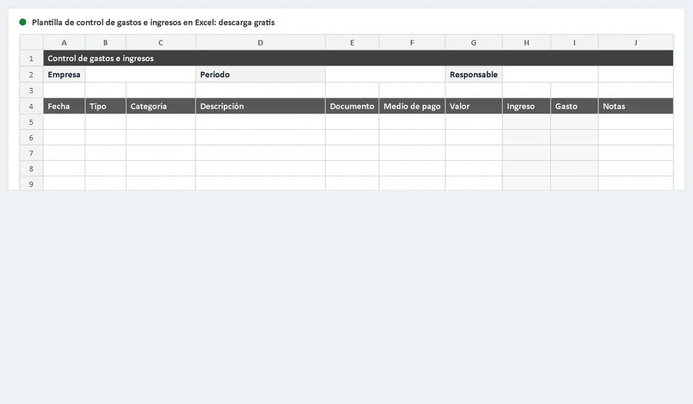
Task: Select row 1 header
Action: tap(31, 58)
